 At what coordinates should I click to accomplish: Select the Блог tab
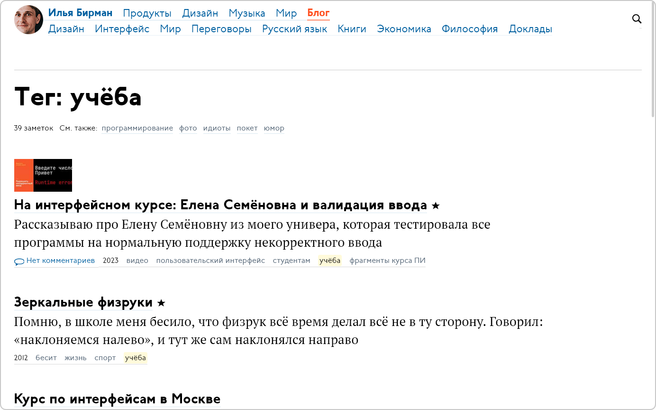(318, 13)
